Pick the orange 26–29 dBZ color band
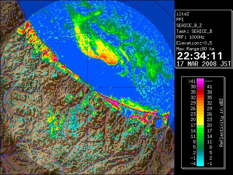 click(200, 109)
